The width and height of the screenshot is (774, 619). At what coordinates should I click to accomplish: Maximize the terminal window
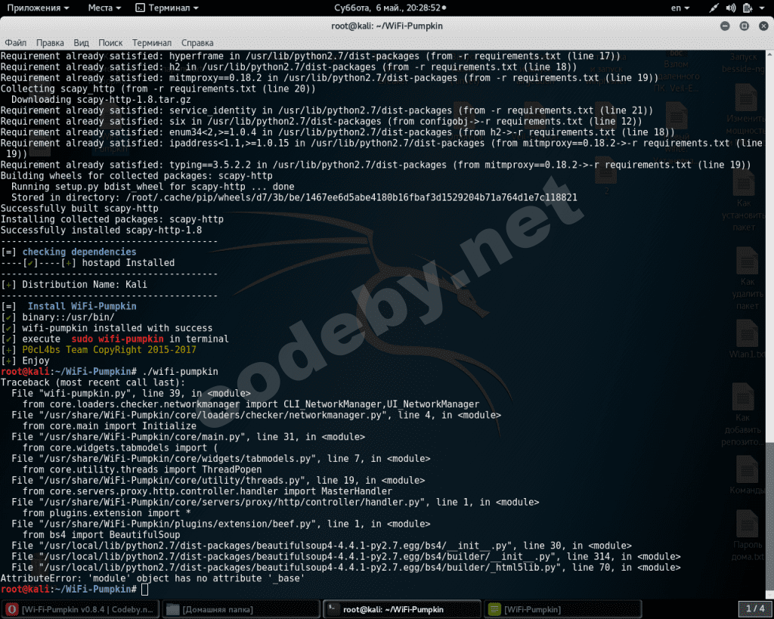click(x=745, y=26)
